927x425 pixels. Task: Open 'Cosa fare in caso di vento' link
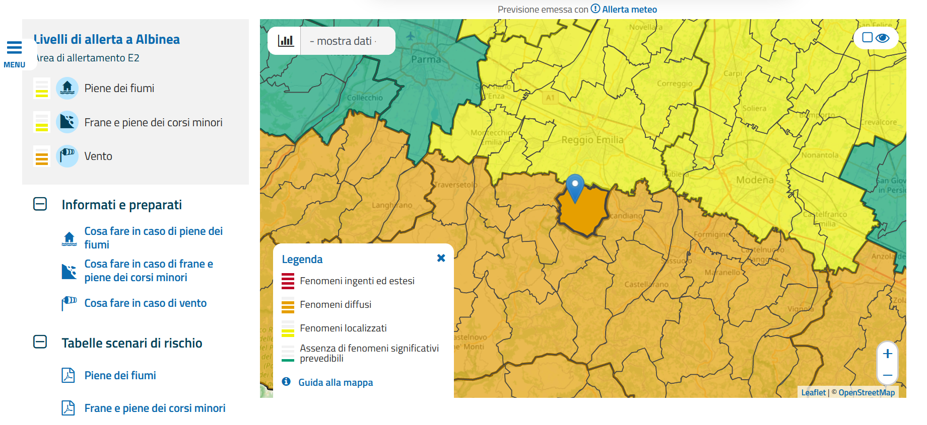tap(145, 303)
